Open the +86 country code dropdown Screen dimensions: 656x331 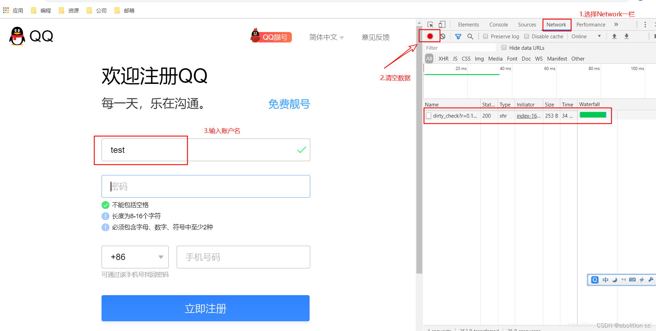[135, 257]
